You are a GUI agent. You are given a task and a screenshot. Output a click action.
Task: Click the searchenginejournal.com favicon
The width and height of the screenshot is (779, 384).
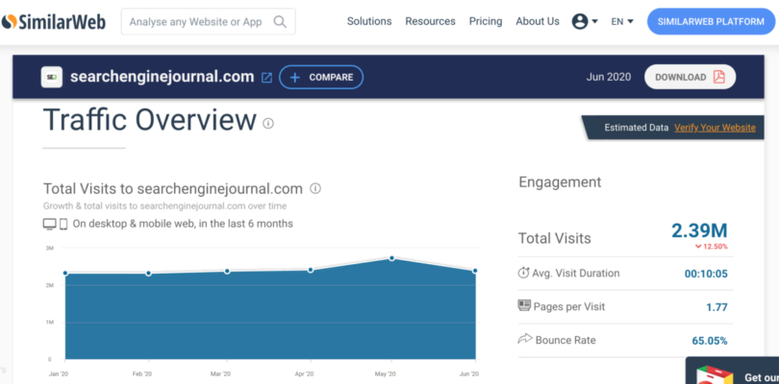52,77
